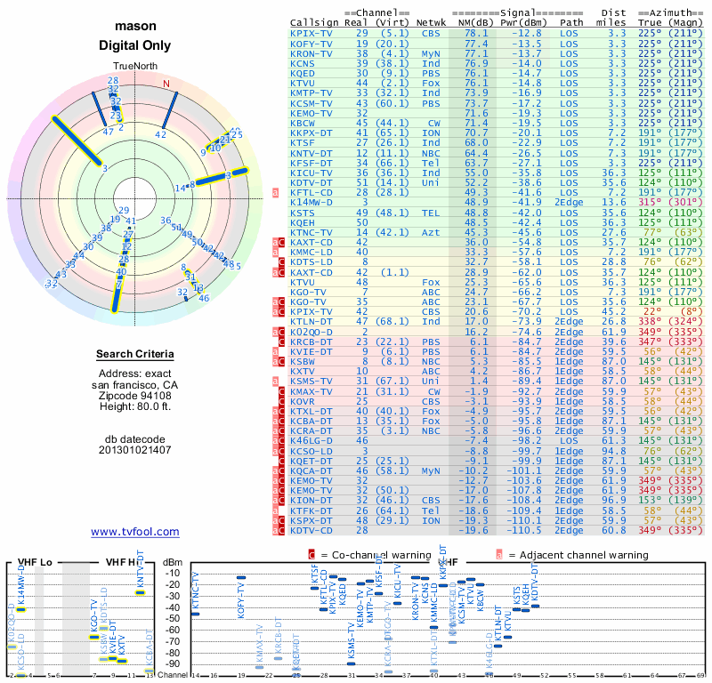
Task: Click the 78.1 NM(dB) value for KPIX-TV
Action: [x=476, y=33]
